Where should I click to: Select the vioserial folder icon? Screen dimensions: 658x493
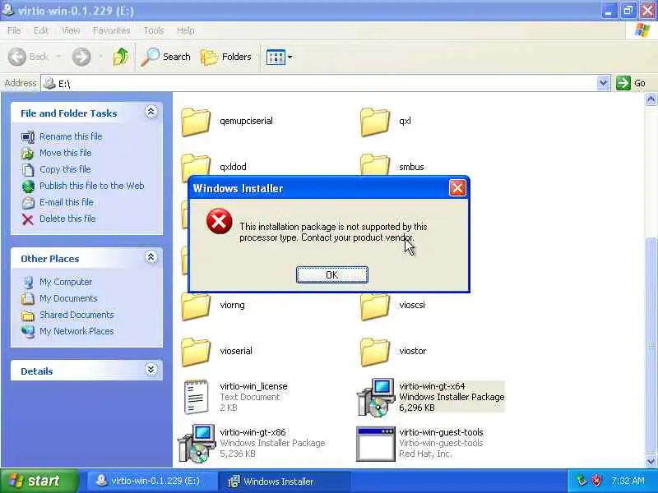[196, 352]
